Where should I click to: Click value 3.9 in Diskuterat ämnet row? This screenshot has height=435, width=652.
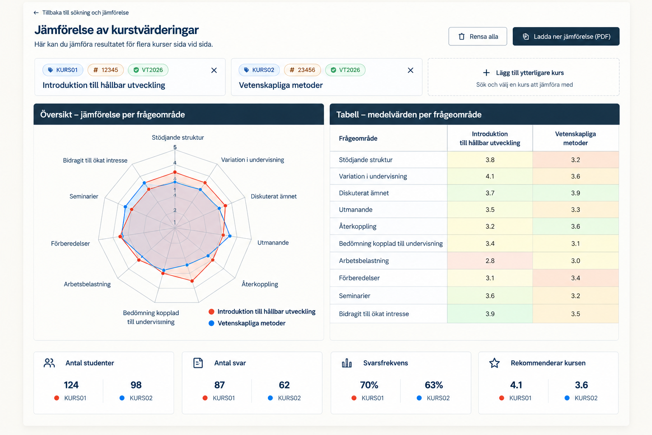coord(576,193)
